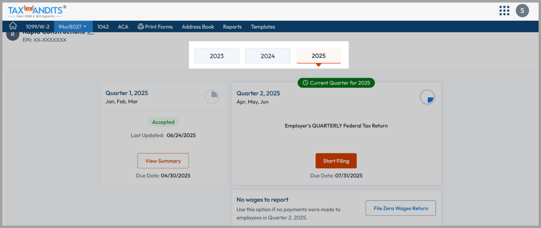The image size is (541, 228).
Task: Open the Address Book
Action: tap(198, 27)
